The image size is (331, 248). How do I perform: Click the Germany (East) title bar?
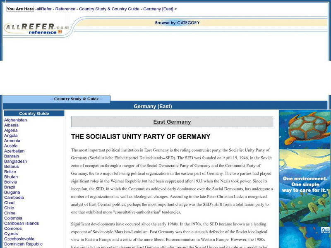pos(153,106)
